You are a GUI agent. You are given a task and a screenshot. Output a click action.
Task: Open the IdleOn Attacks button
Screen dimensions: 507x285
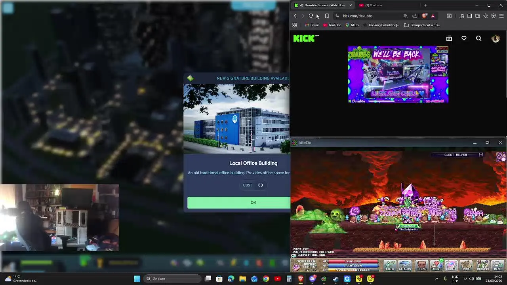tap(405, 266)
